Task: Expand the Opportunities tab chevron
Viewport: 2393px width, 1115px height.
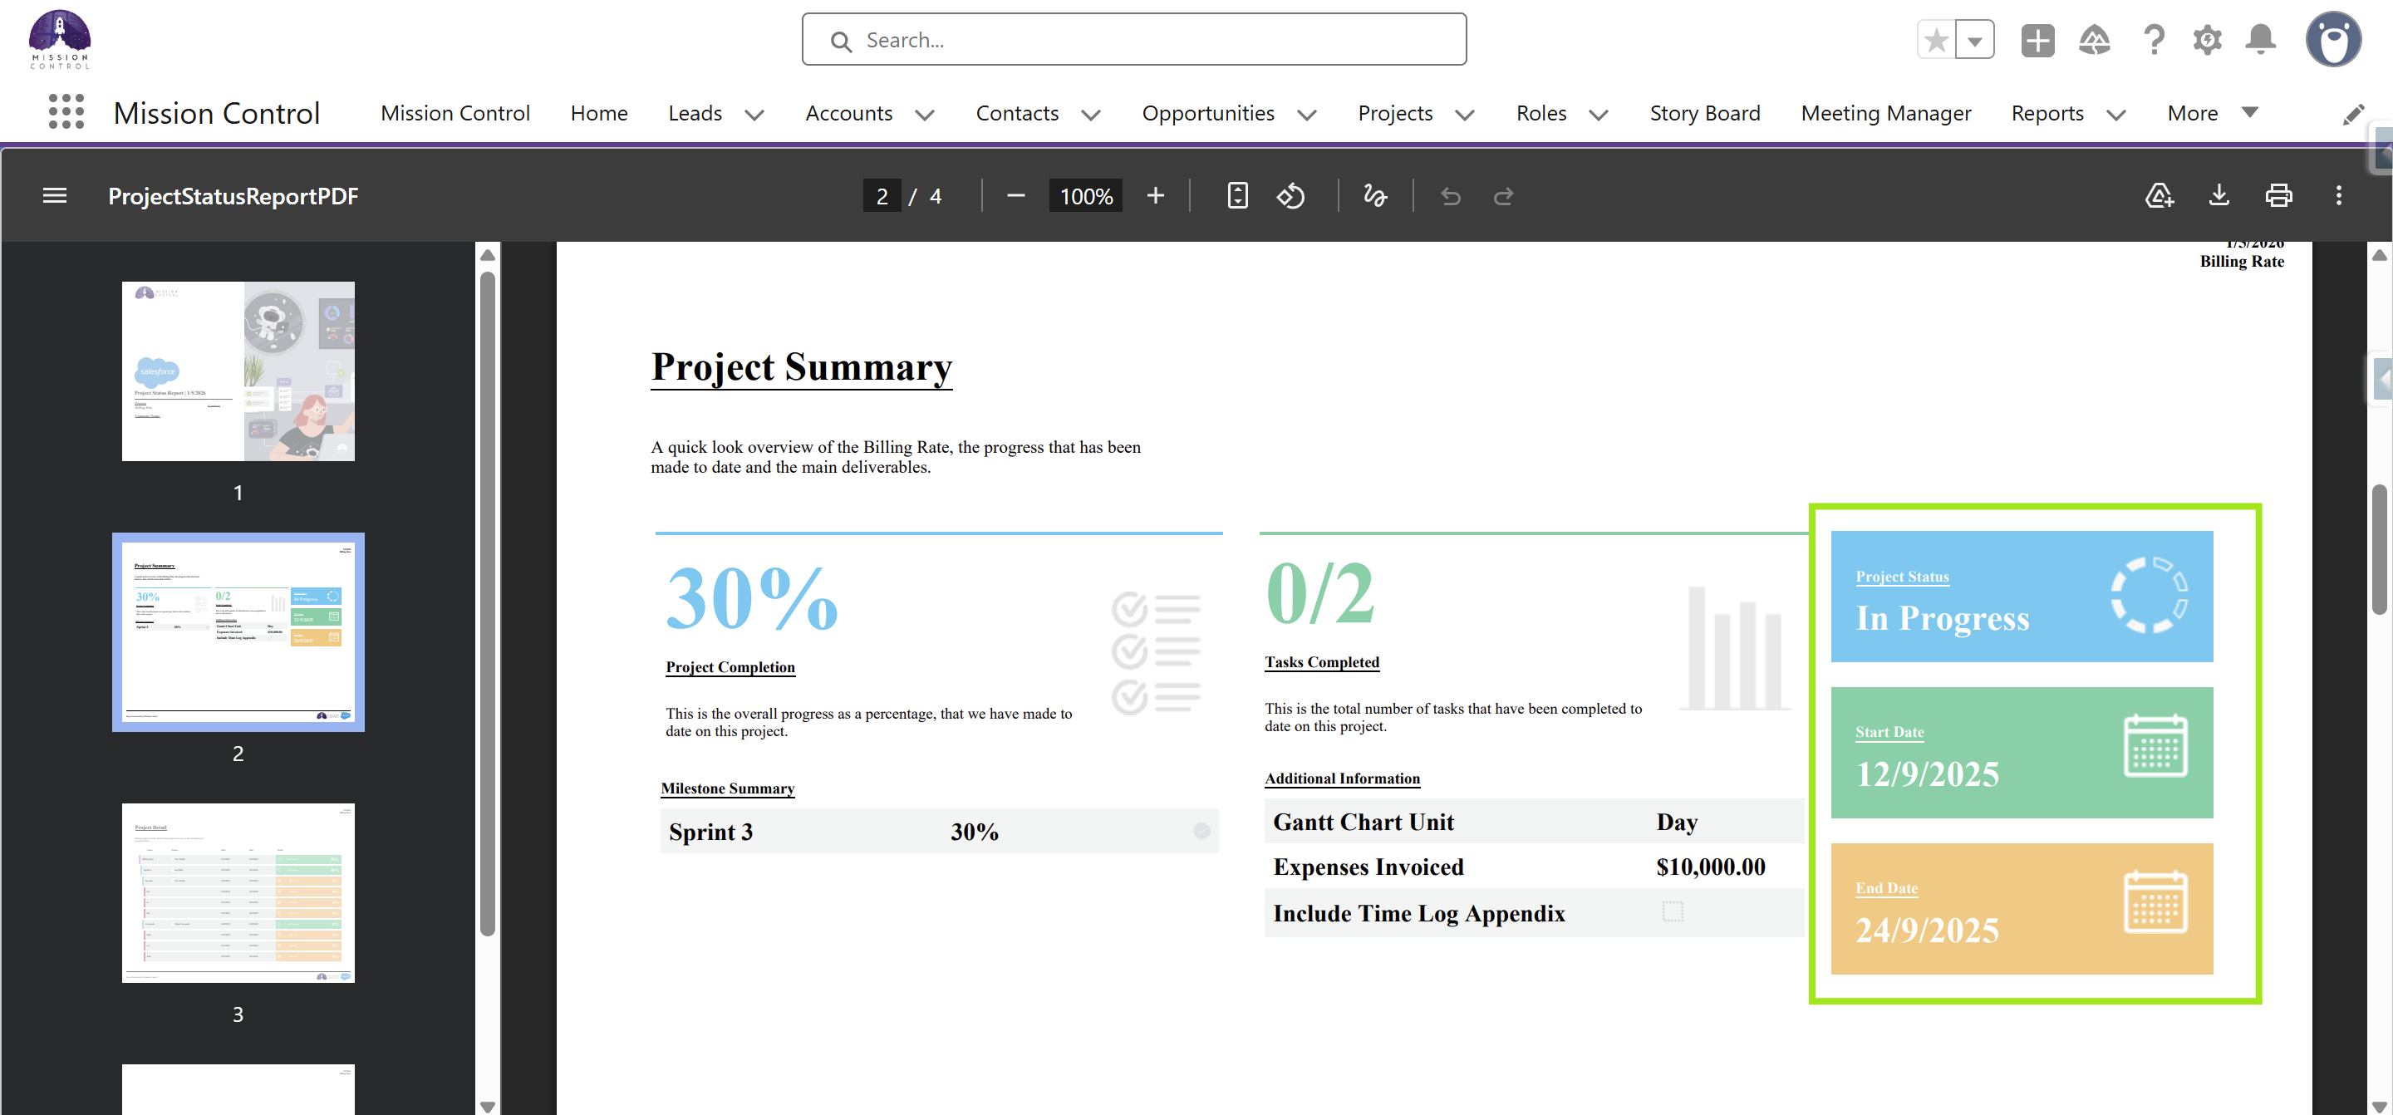Action: (x=1306, y=115)
